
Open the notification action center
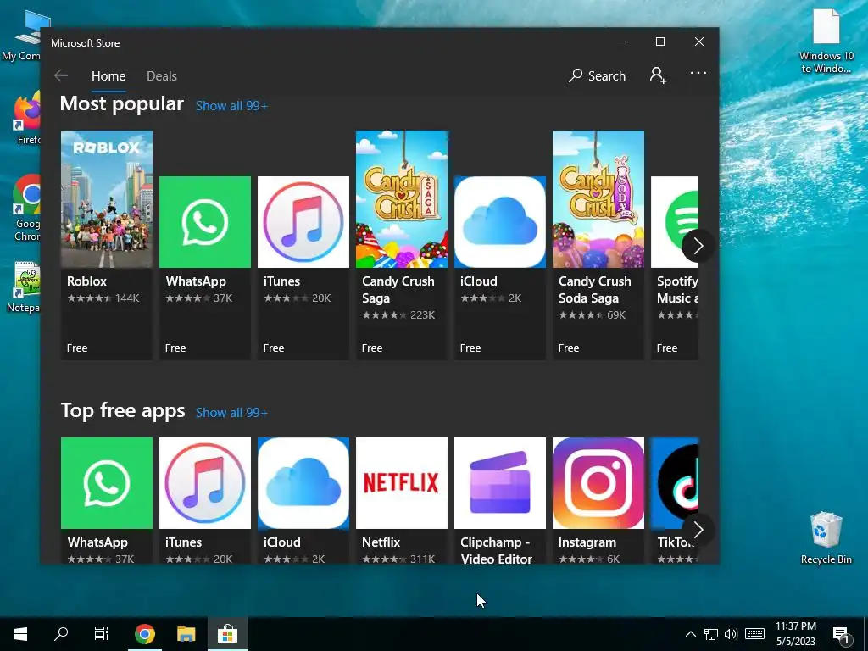[x=842, y=635]
